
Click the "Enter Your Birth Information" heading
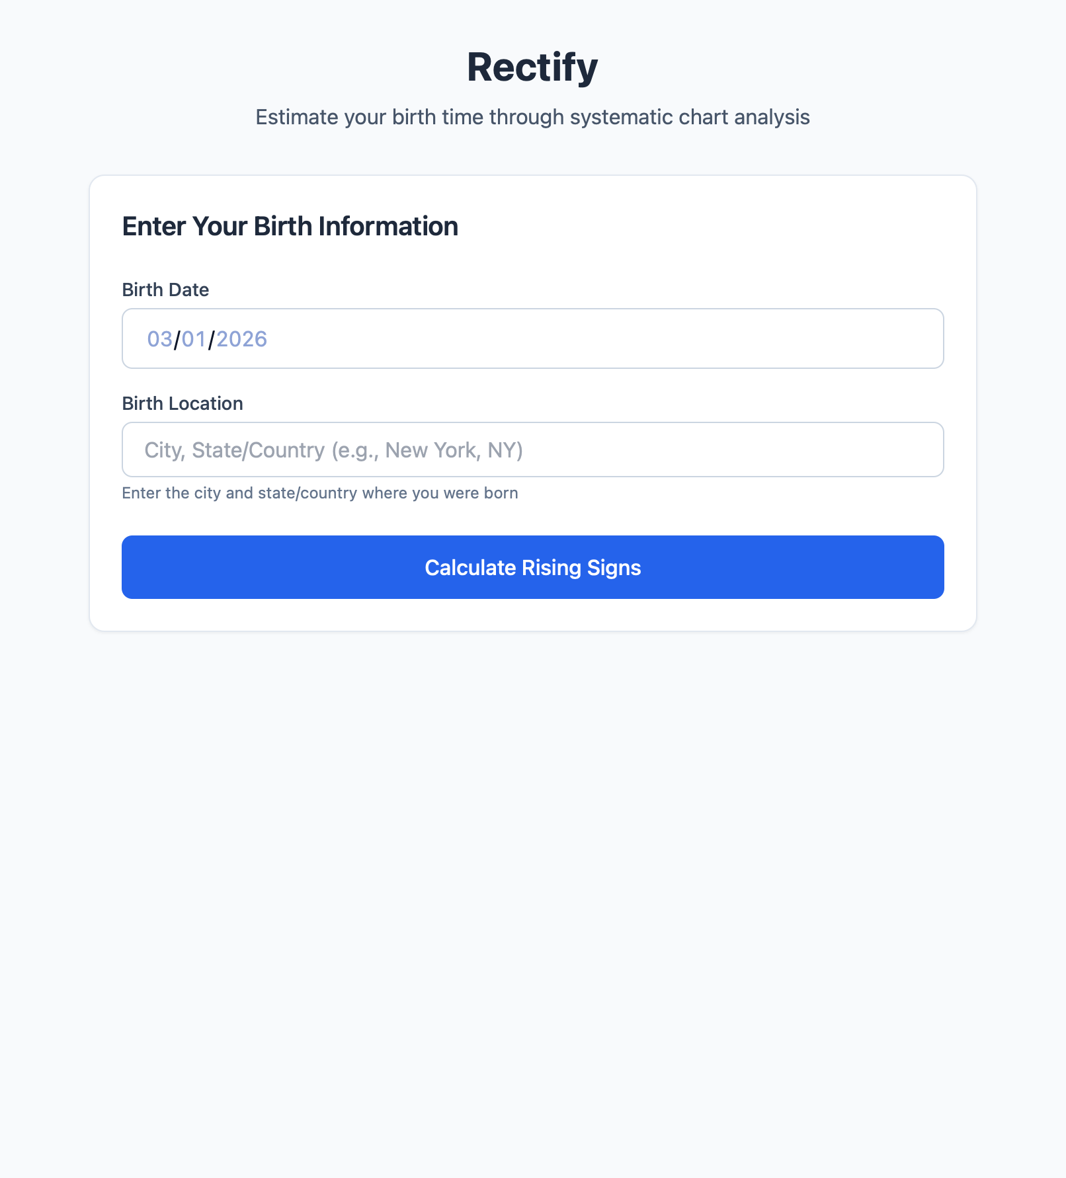tap(290, 226)
